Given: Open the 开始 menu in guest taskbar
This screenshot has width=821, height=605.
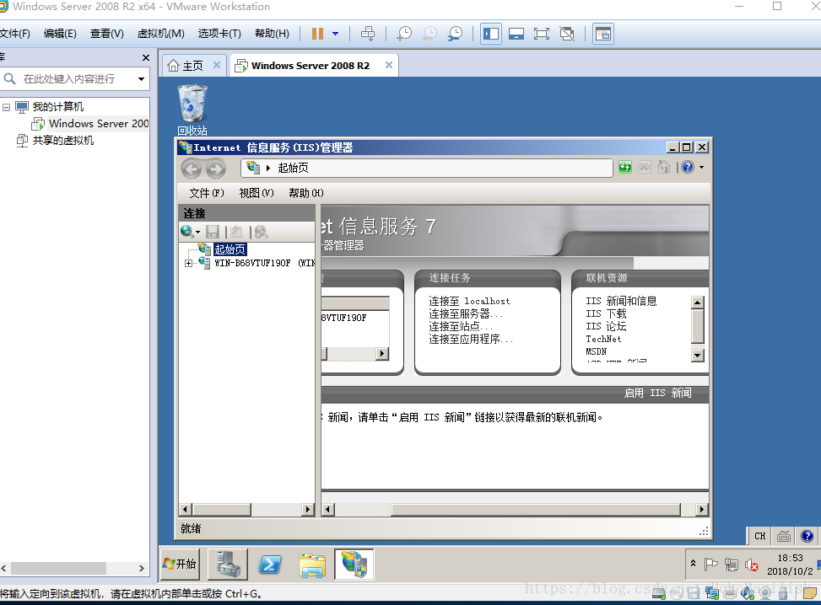Looking at the screenshot, I should pos(180,565).
